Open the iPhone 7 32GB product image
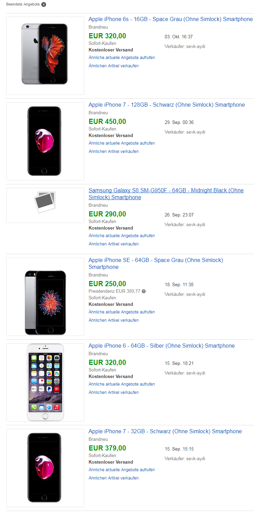 pyautogui.click(x=45, y=467)
